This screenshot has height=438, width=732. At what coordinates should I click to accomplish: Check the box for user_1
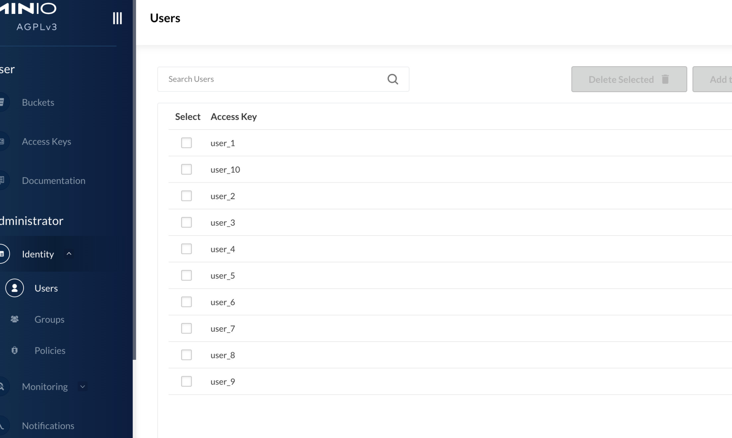(186, 143)
